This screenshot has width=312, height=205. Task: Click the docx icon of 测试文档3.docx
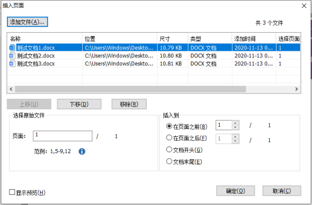12,64
